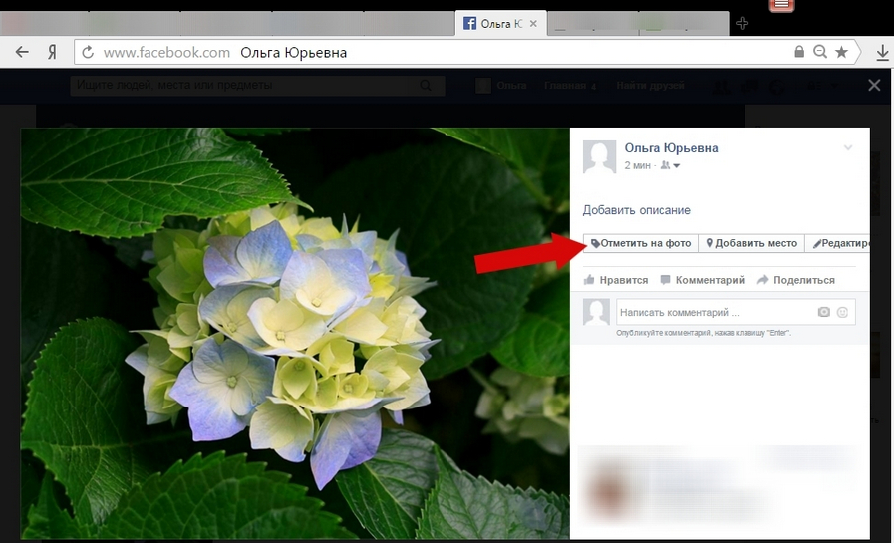The width and height of the screenshot is (894, 543).
Task: Click Добавить место button
Action: [x=751, y=243]
